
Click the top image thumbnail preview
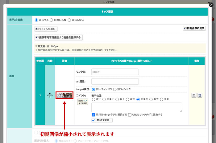(64, 95)
